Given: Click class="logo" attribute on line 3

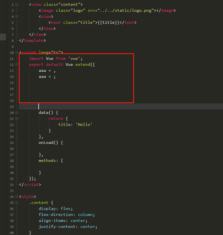Looking at the screenshot, I should 71,10.
